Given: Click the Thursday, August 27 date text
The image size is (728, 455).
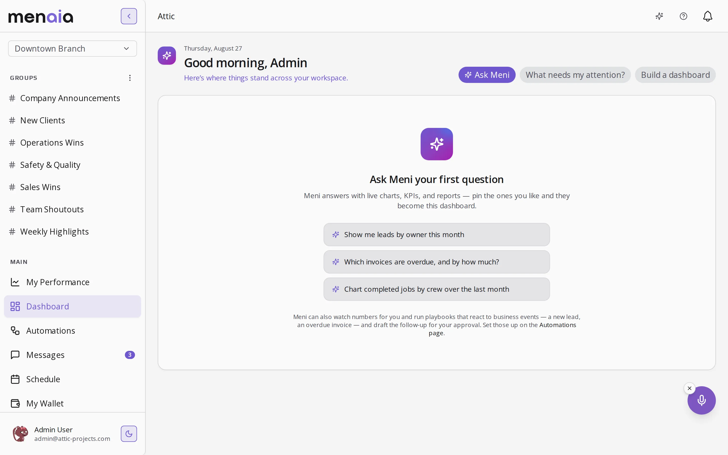Looking at the screenshot, I should tap(213, 49).
